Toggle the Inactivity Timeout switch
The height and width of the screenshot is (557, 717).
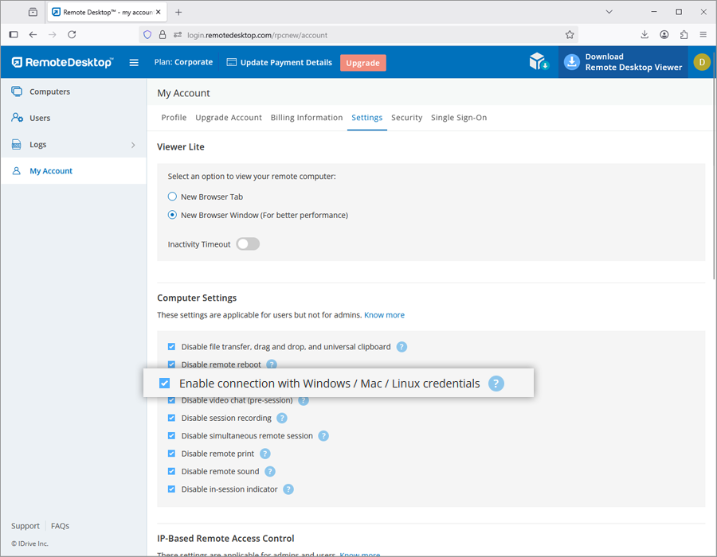tap(248, 244)
